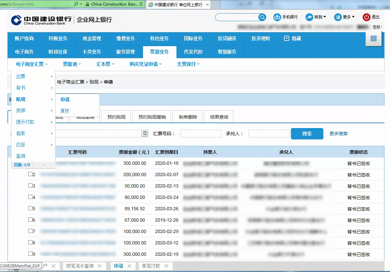Expand the 汇本票 dropdown
The width and height of the screenshot is (390, 272).
point(106,64)
